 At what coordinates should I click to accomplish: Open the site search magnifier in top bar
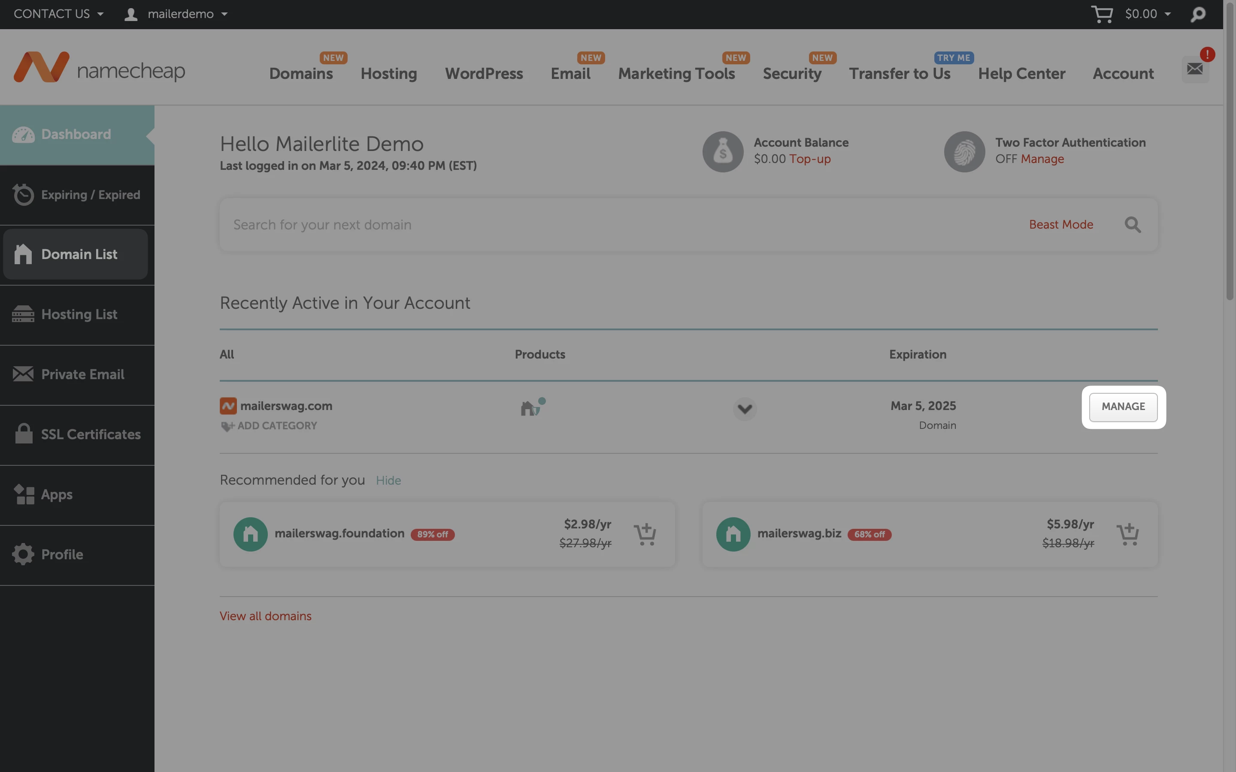click(1198, 14)
